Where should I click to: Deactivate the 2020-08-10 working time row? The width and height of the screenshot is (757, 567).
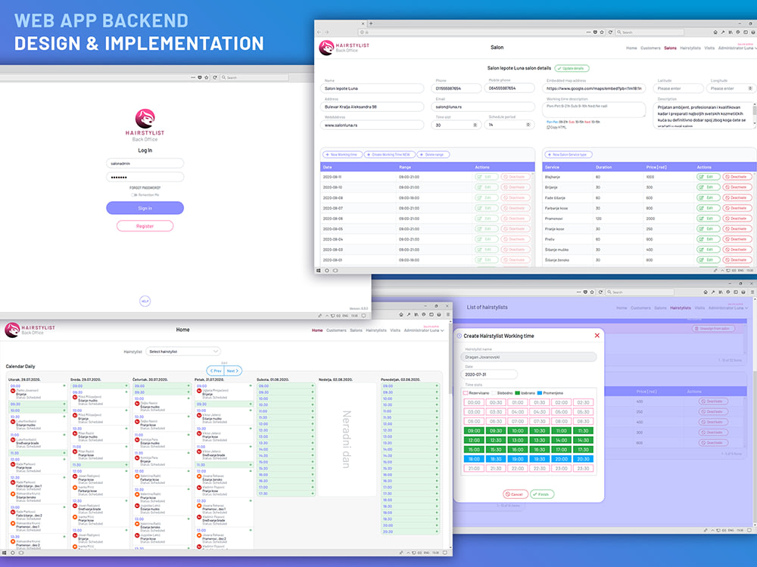click(515, 187)
